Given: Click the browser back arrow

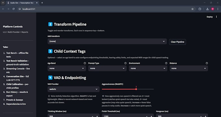Looking at the screenshot, I should (x=3, y=9).
